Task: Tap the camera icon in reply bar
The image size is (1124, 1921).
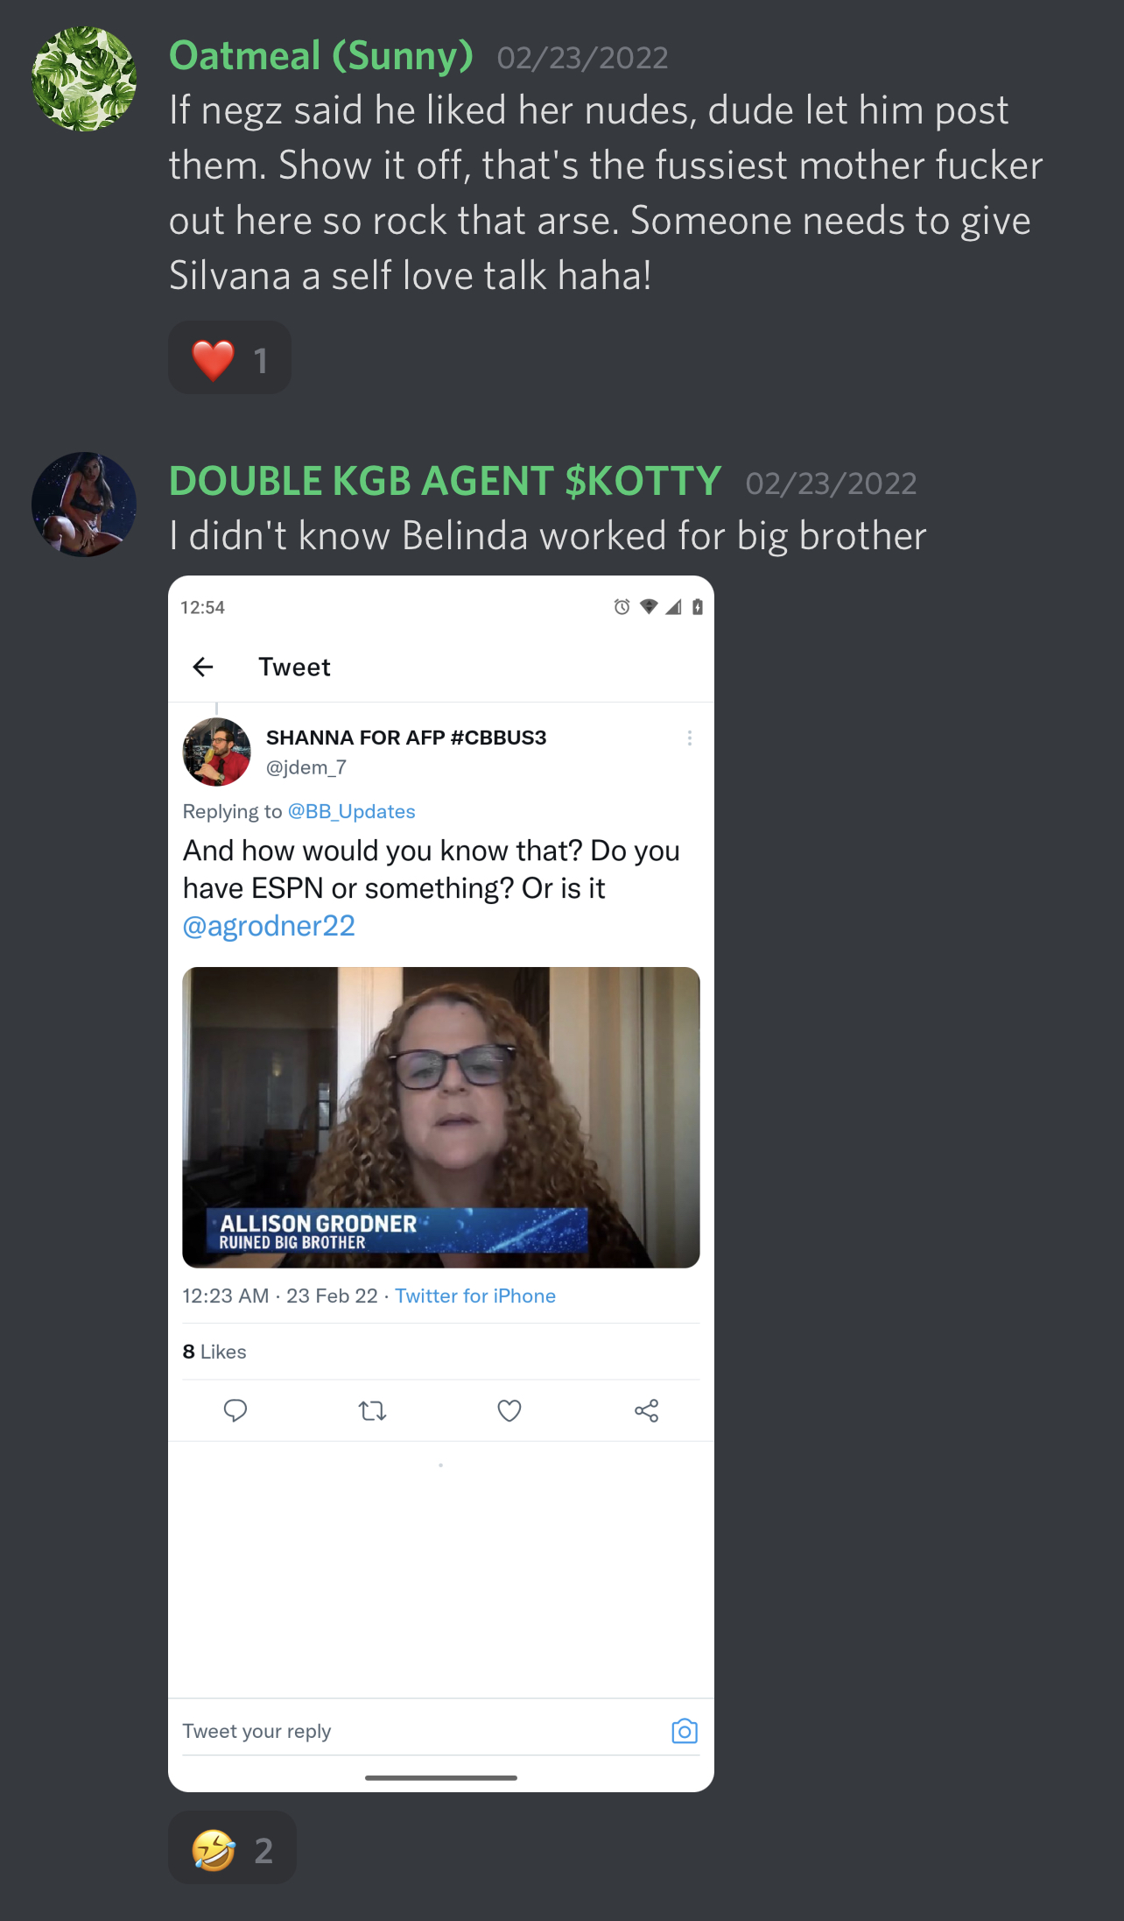Action: click(x=685, y=1731)
